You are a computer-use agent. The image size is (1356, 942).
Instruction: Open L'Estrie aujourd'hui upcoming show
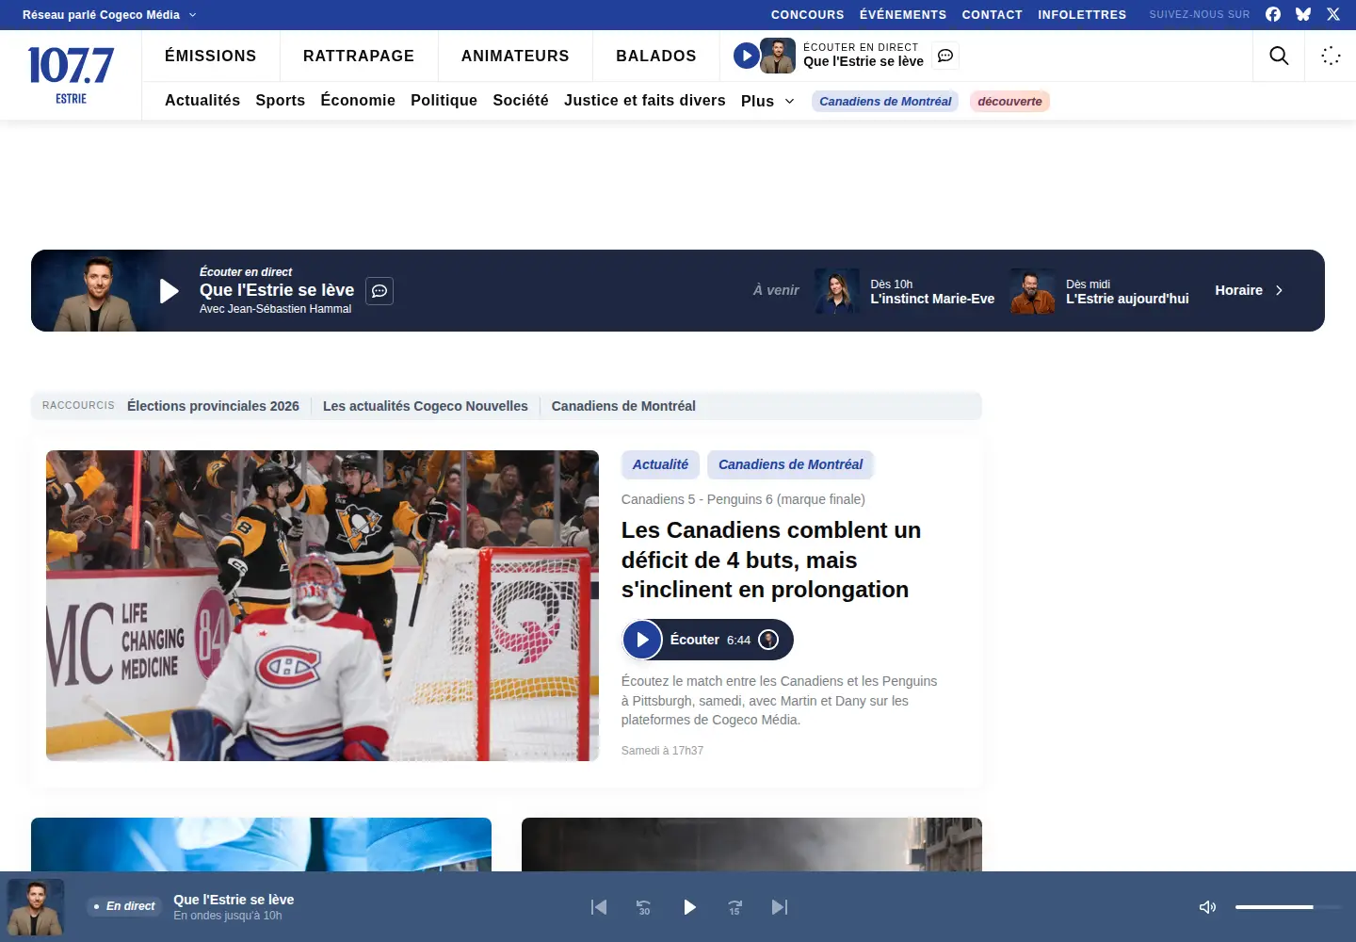tap(1100, 291)
